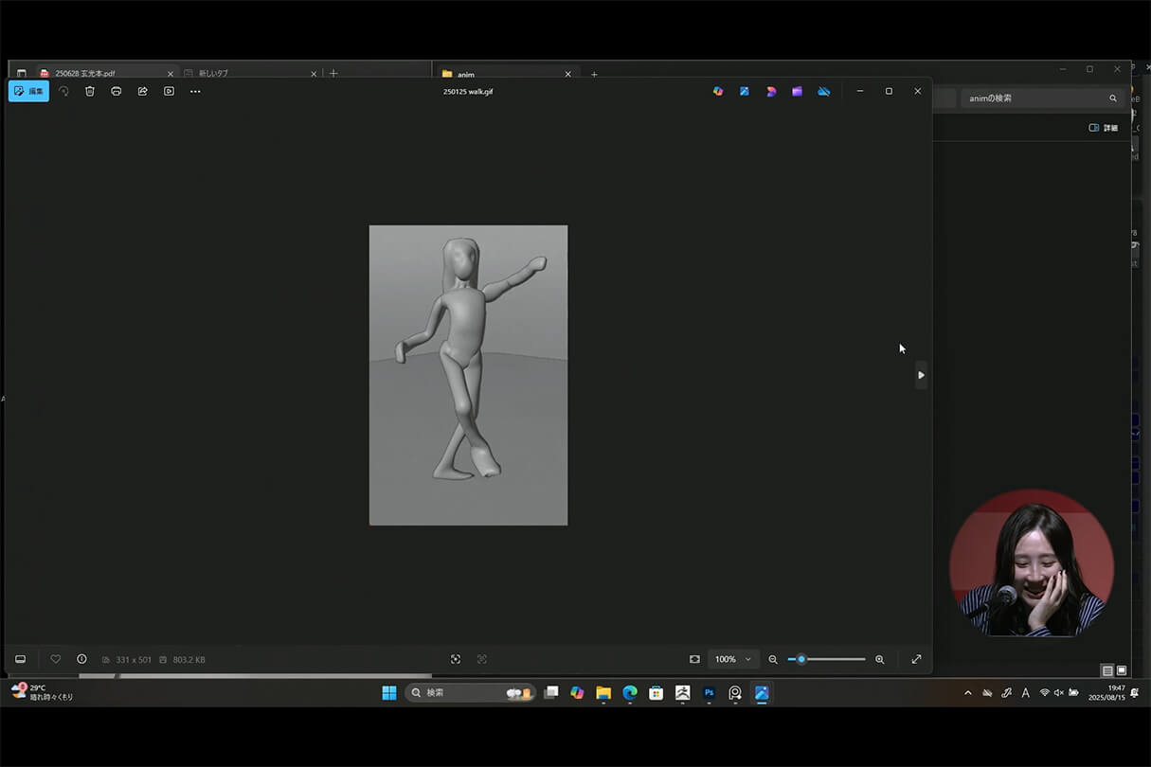Click the 編集 edit button
The image size is (1151, 767).
pos(28,91)
